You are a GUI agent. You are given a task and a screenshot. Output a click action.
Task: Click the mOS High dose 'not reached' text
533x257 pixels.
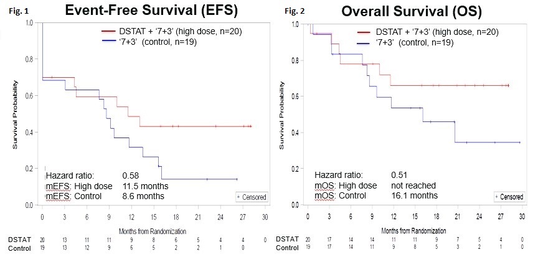(415, 185)
